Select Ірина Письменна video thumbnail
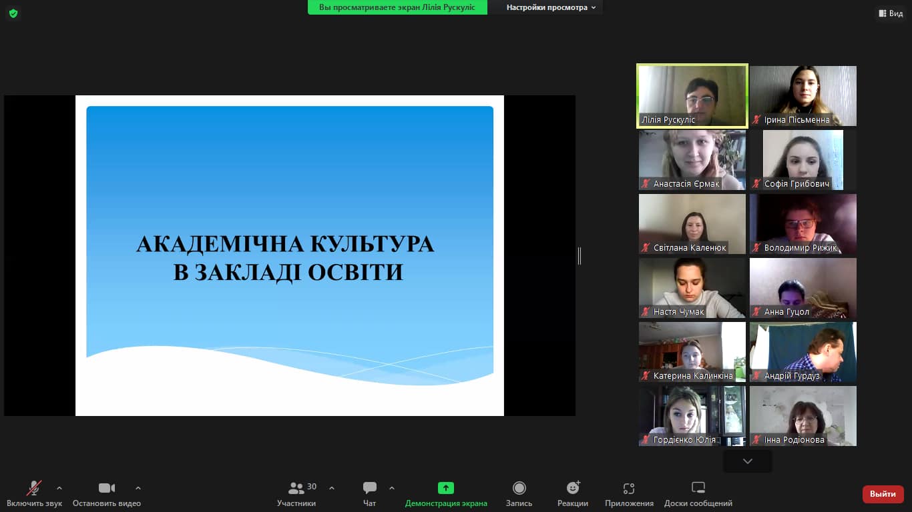This screenshot has width=912, height=512. (x=803, y=95)
